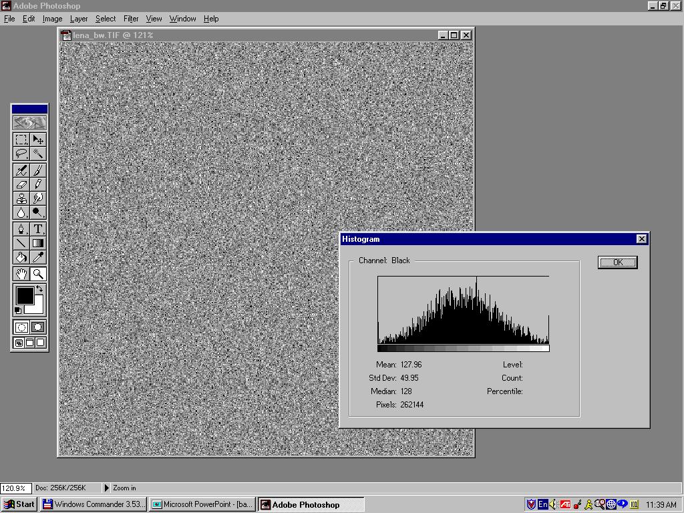This screenshot has height=513, width=684.
Task: Select the Line tool
Action: 21,243
